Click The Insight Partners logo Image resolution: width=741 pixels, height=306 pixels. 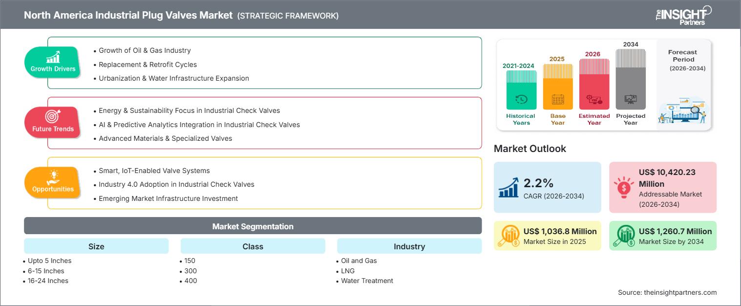683,15
